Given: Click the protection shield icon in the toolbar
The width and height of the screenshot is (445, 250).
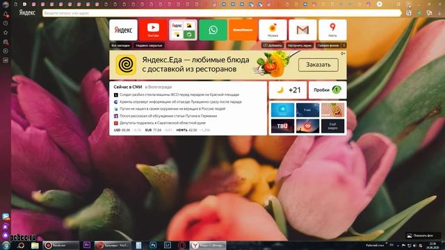Looking at the screenshot, I should pos(419,13).
